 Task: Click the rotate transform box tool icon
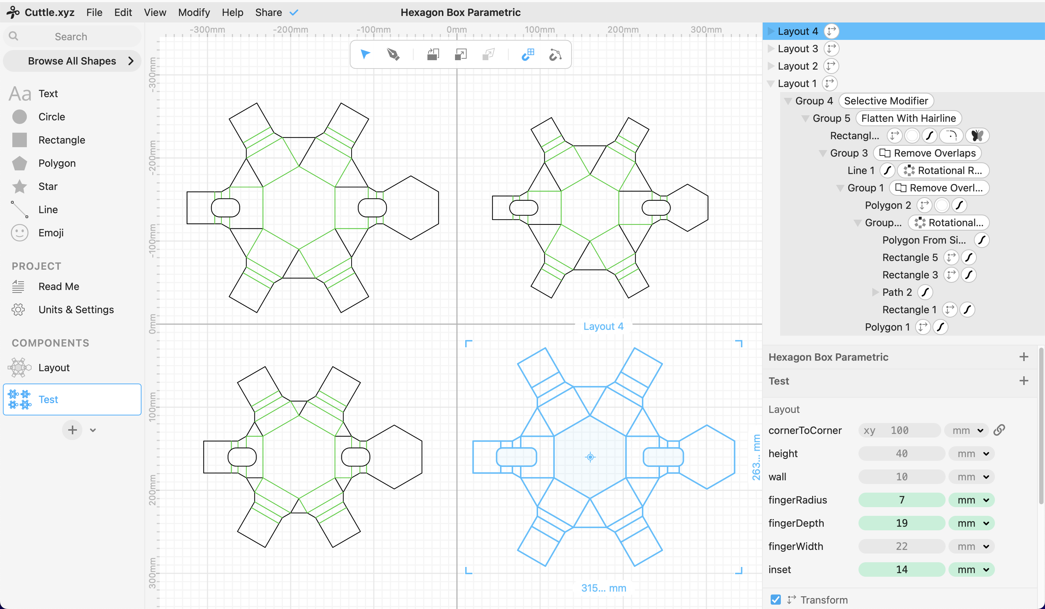coord(433,54)
